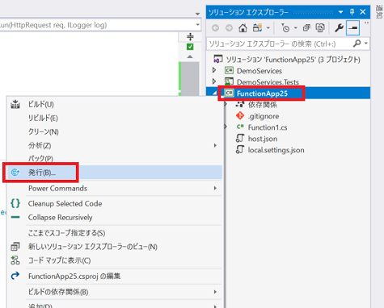Select the .gitignore file
Image resolution: width=384 pixels, height=308 pixels.
click(264, 116)
